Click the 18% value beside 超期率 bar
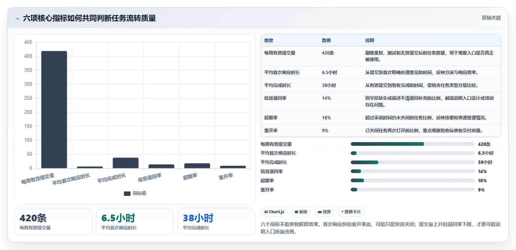 (x=482, y=181)
